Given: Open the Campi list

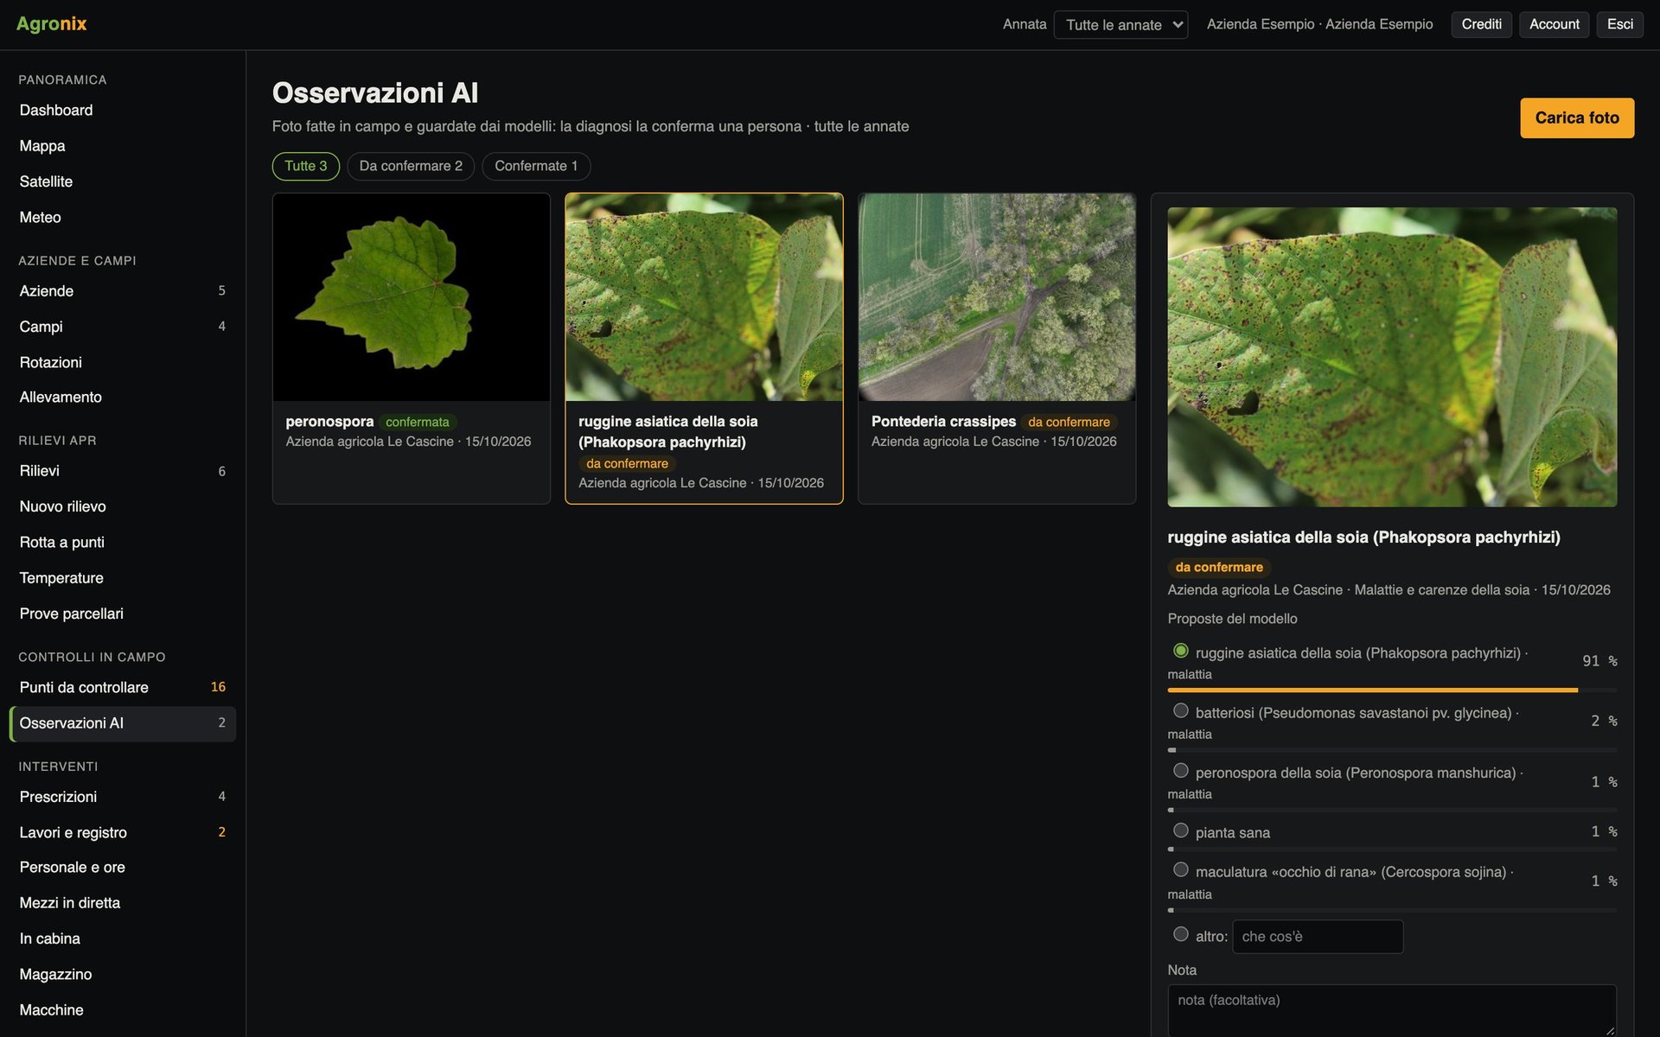Looking at the screenshot, I should [123, 327].
